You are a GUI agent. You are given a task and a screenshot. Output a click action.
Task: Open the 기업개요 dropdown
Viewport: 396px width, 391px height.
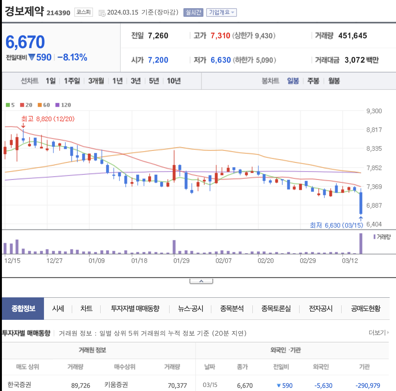(221, 12)
